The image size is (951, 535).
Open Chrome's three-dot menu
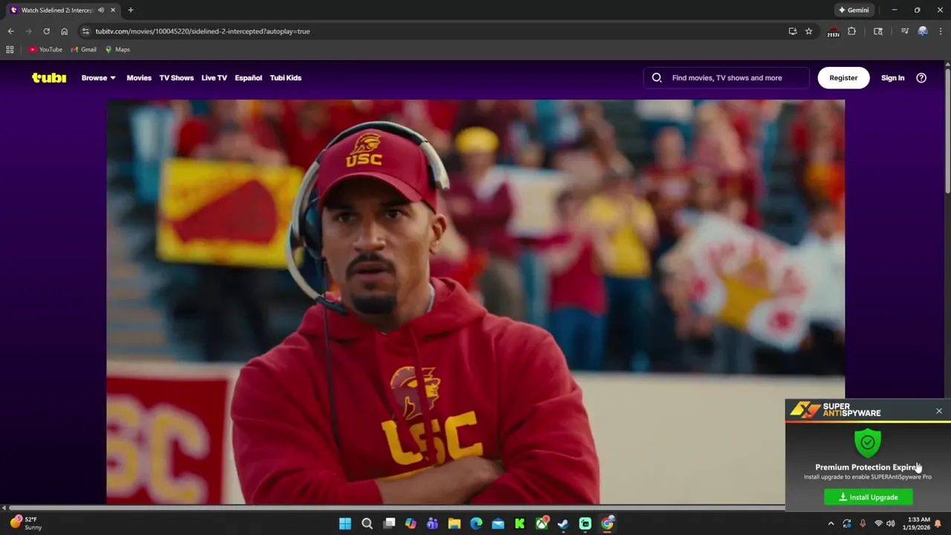[x=941, y=31]
